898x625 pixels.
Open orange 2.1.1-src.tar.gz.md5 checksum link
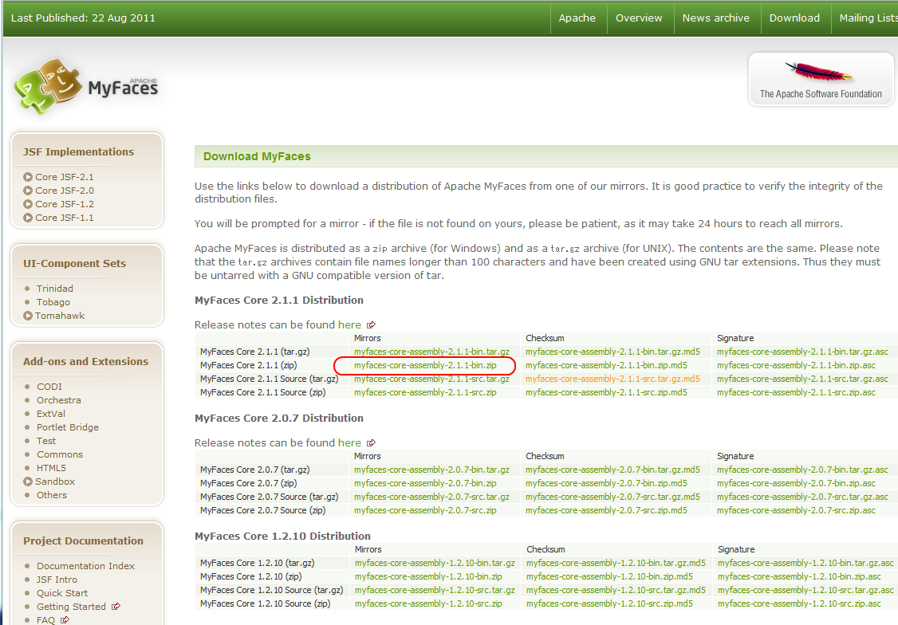pos(612,379)
